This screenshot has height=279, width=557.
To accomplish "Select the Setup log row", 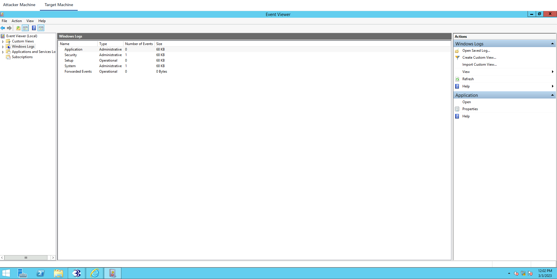I will [x=254, y=60].
